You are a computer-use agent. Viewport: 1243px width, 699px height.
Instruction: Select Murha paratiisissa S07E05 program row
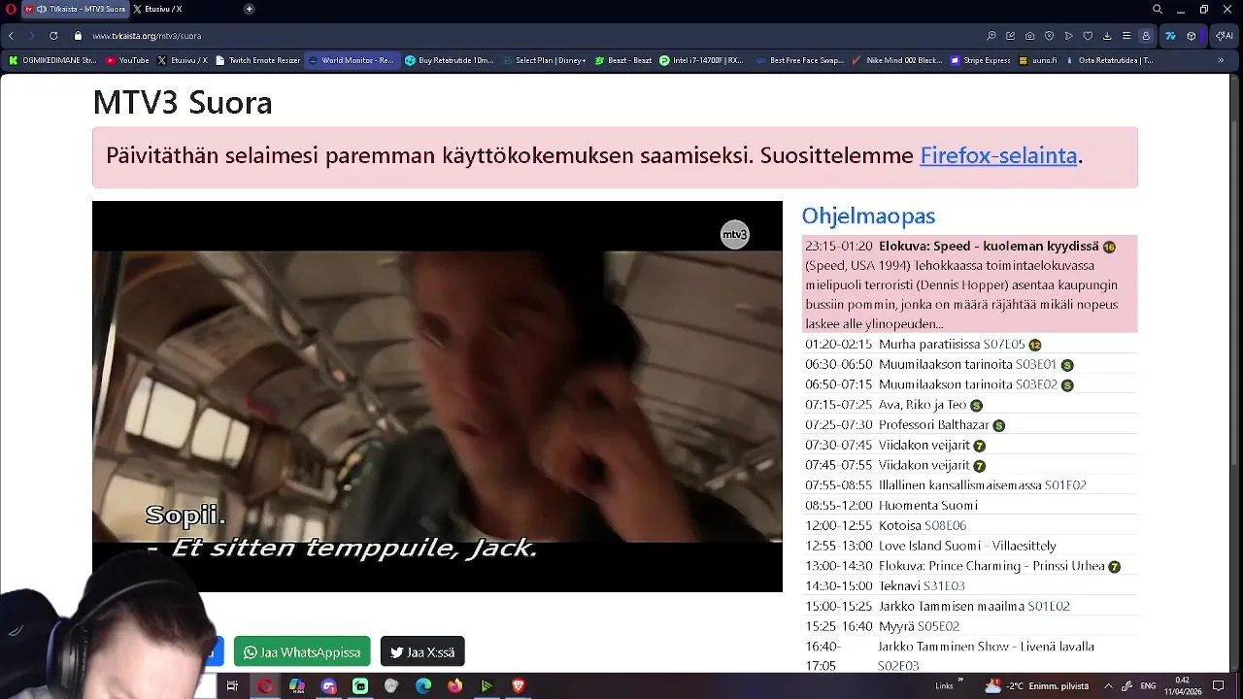pyautogui.click(x=969, y=345)
